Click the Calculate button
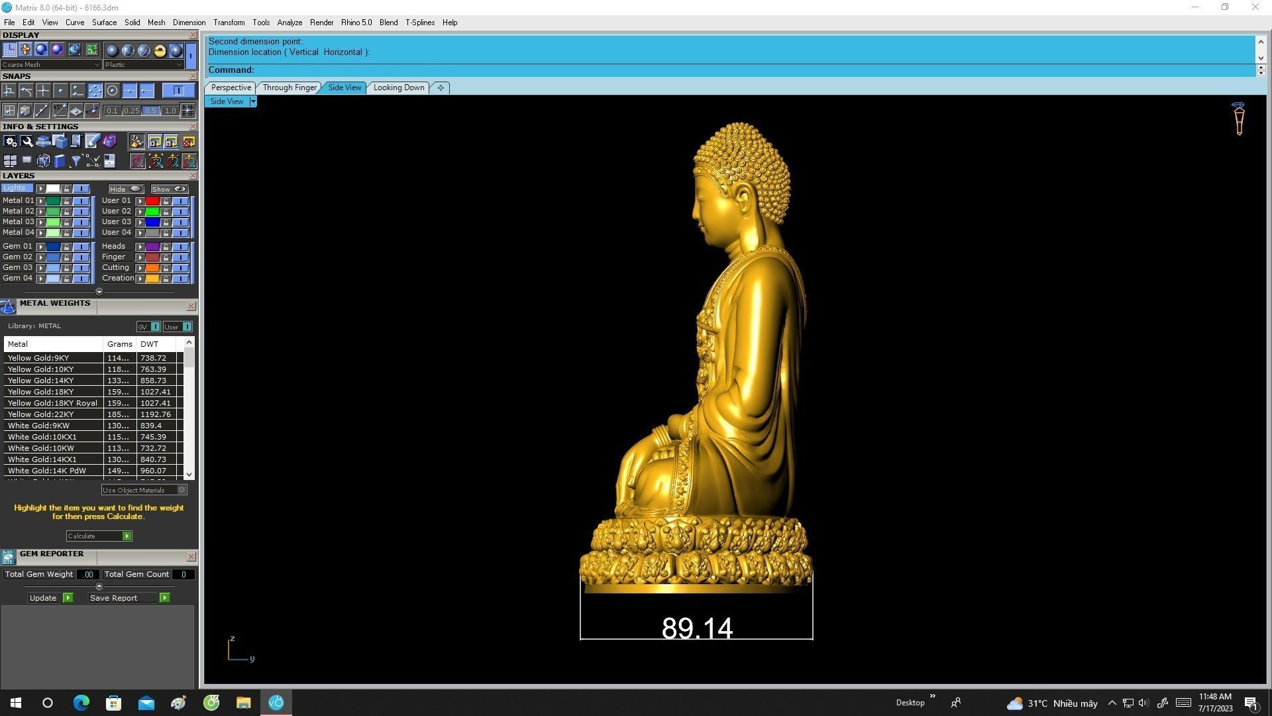Image resolution: width=1272 pixels, height=716 pixels. [x=99, y=536]
